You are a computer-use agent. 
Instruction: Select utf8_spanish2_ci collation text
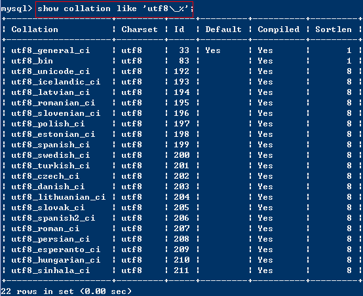[x=53, y=218]
